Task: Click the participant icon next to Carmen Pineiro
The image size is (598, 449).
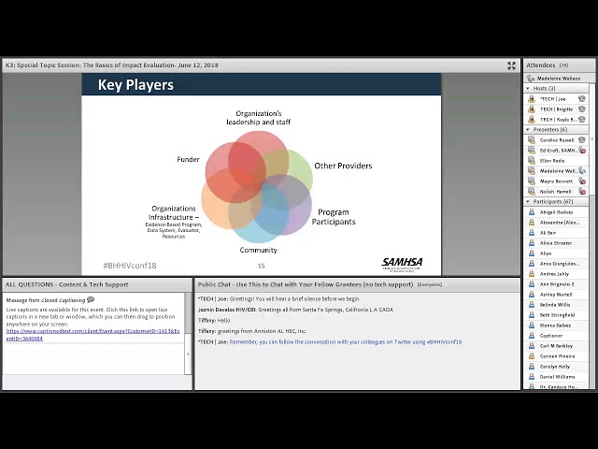Action: click(x=532, y=356)
